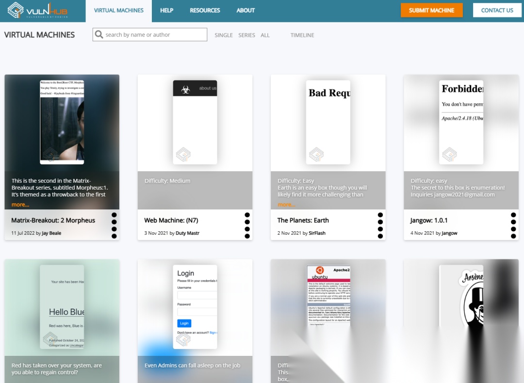Open the Bad Request thumbnail of Earth
This screenshot has width=524, height=383.
pos(328,122)
